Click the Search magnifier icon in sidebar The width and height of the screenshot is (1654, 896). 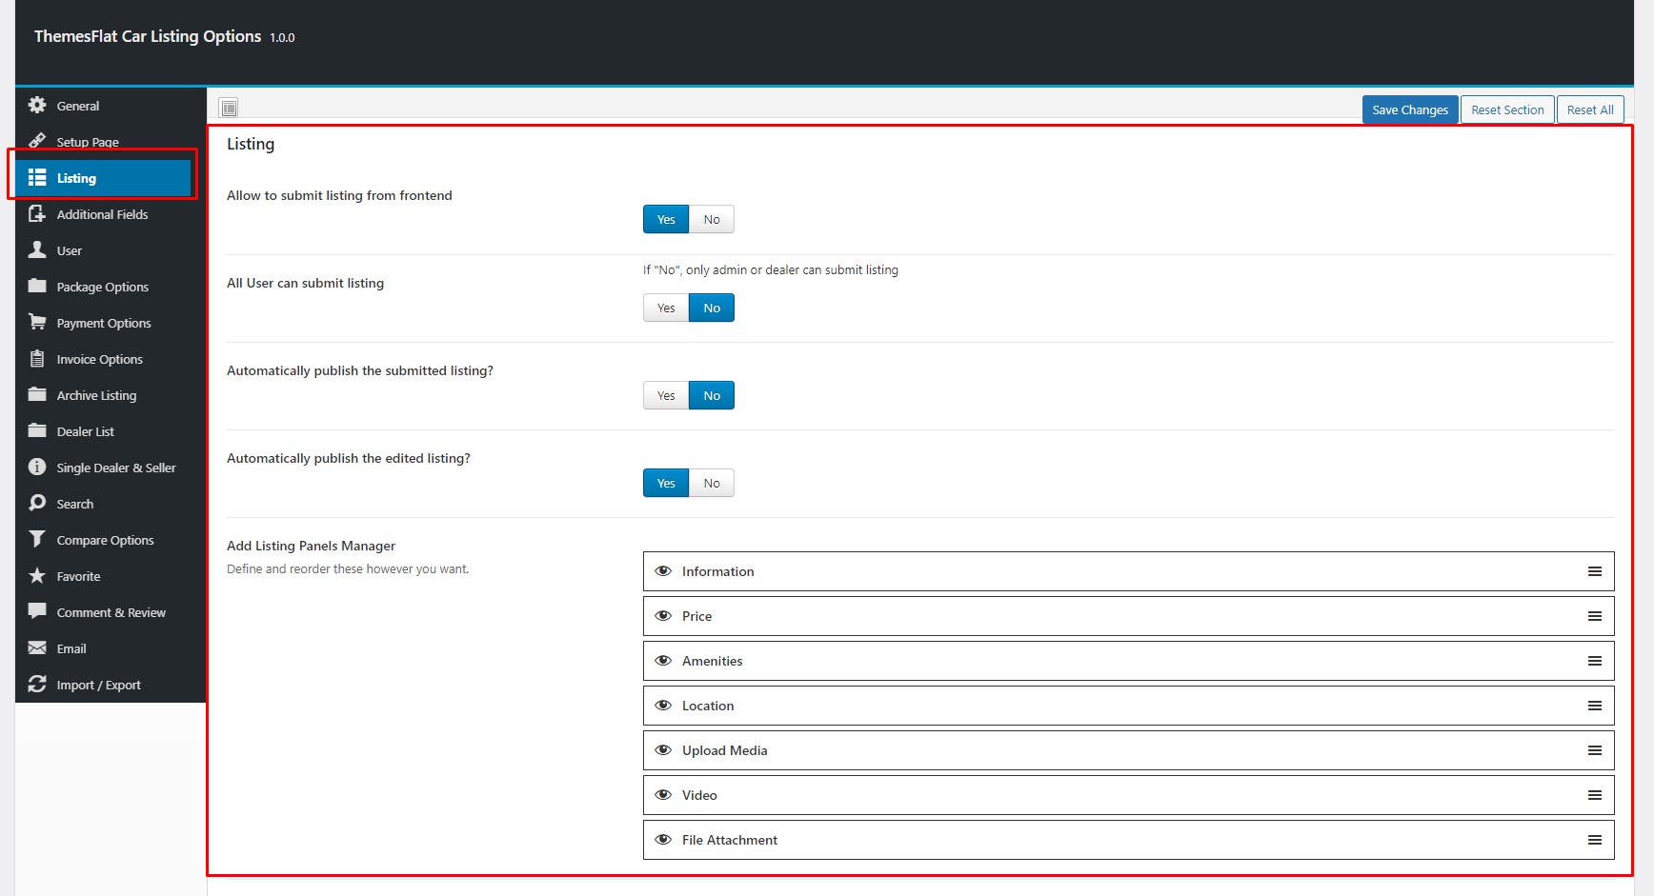pos(37,503)
